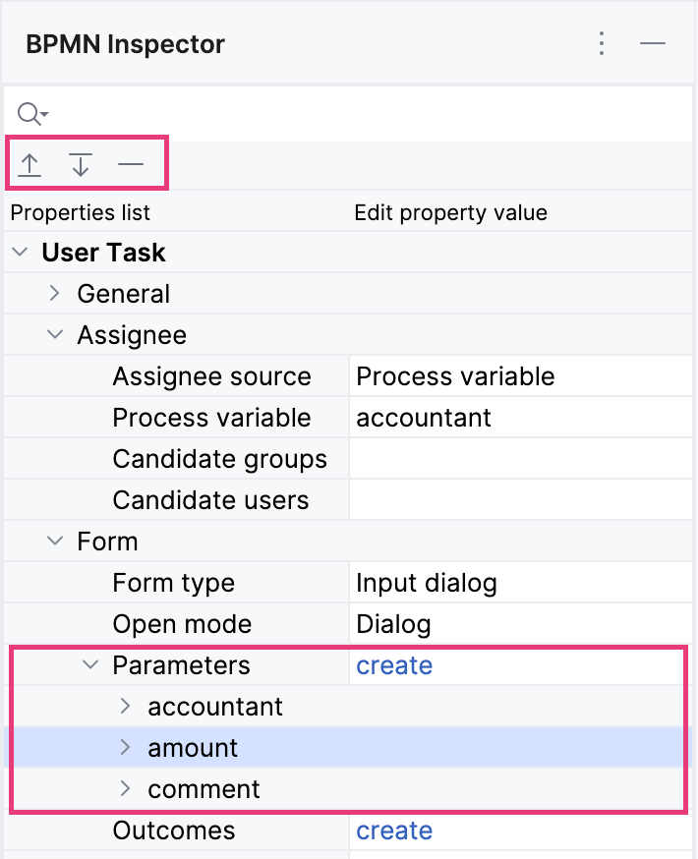Collapse the User Task section
The width and height of the screenshot is (698, 859).
pos(20,252)
